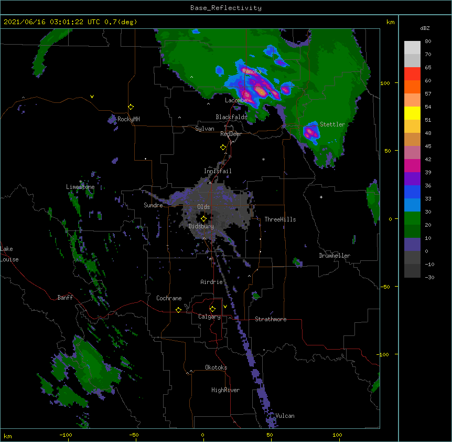452x442 pixels.
Task: Click the Drumheller label
Action: point(335,256)
